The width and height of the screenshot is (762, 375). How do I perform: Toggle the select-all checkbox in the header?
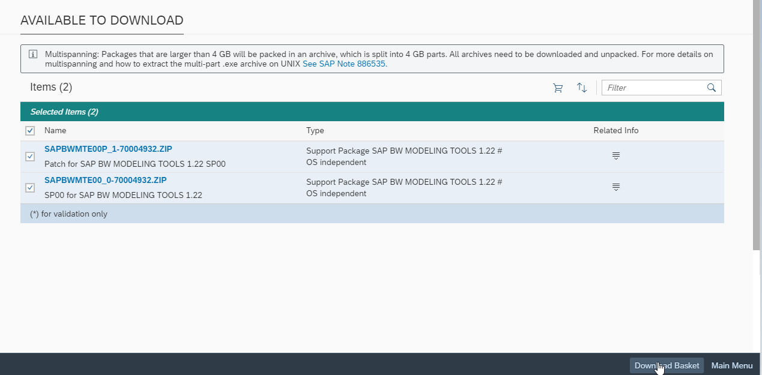click(x=30, y=131)
